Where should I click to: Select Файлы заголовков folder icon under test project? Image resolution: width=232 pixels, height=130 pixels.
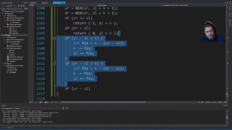tap(8, 46)
